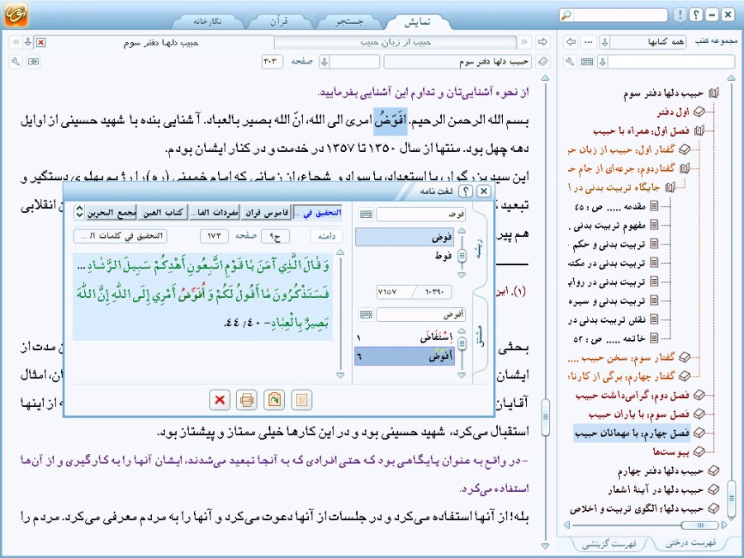Open main window help question-mark icon

(x=695, y=15)
